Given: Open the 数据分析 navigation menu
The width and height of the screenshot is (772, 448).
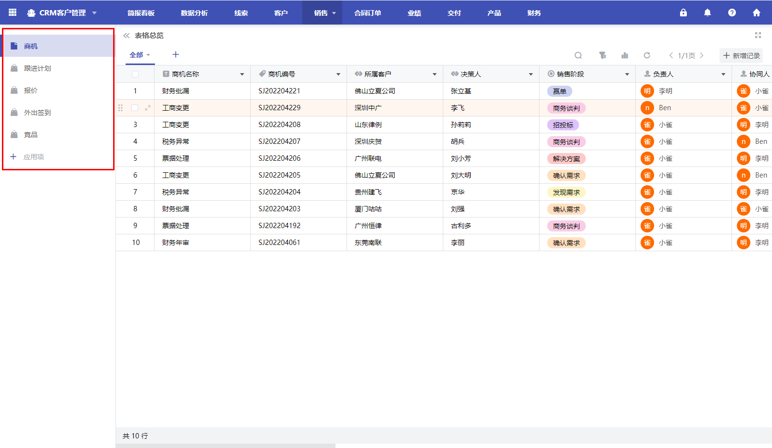Looking at the screenshot, I should [194, 13].
